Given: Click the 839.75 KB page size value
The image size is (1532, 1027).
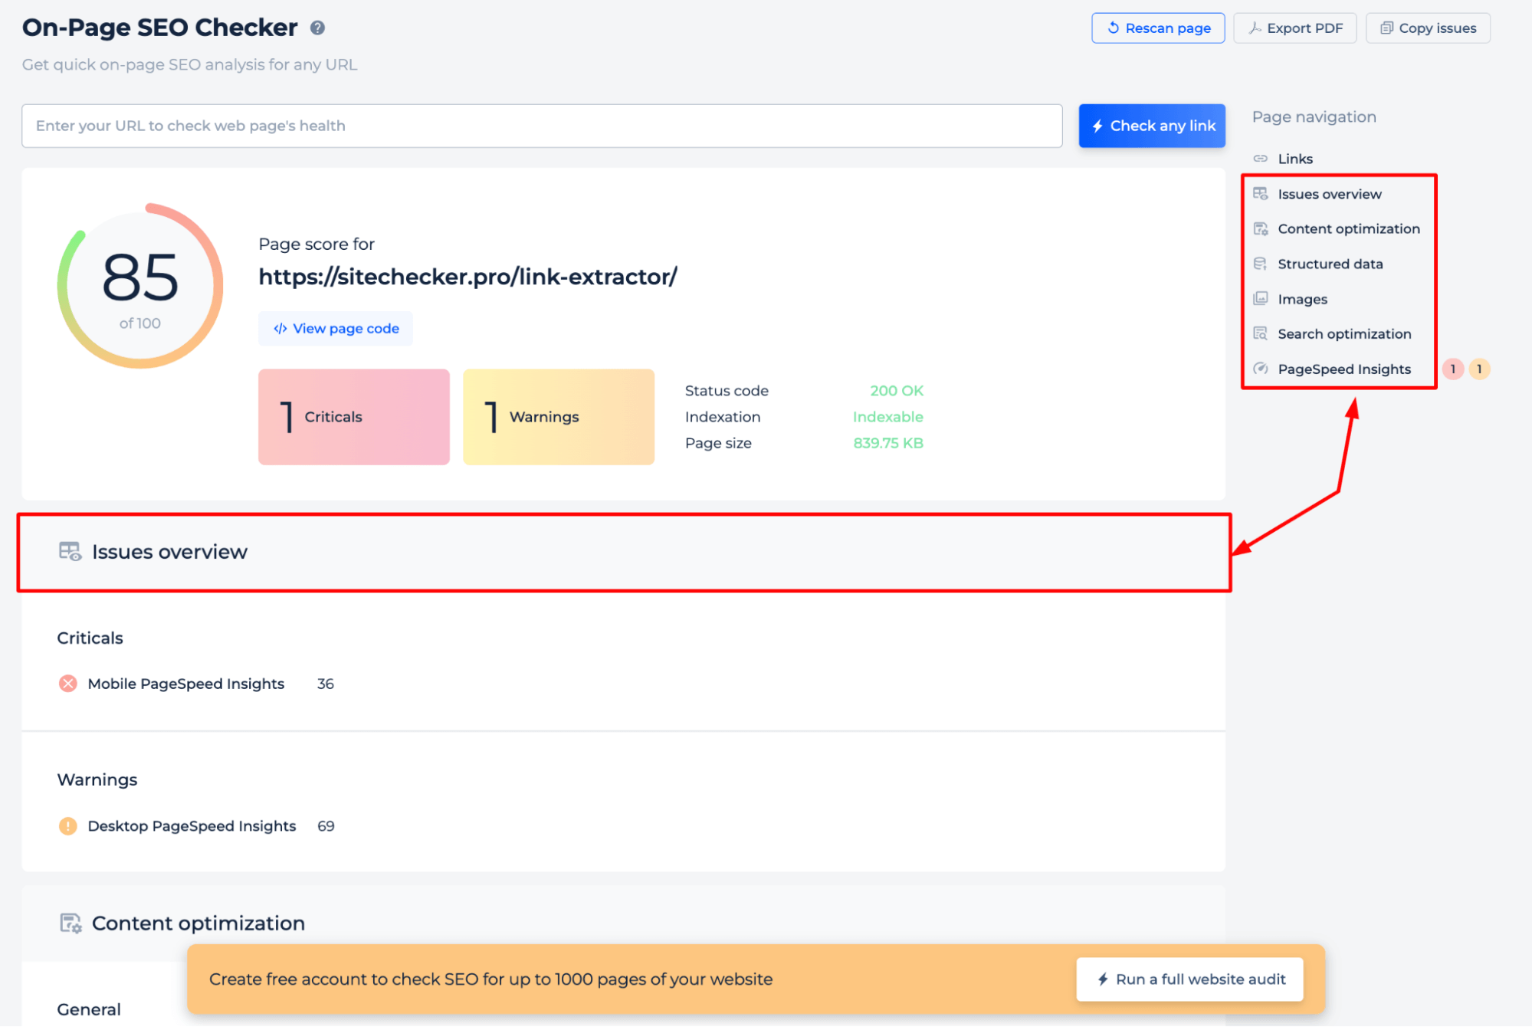Looking at the screenshot, I should pos(888,443).
